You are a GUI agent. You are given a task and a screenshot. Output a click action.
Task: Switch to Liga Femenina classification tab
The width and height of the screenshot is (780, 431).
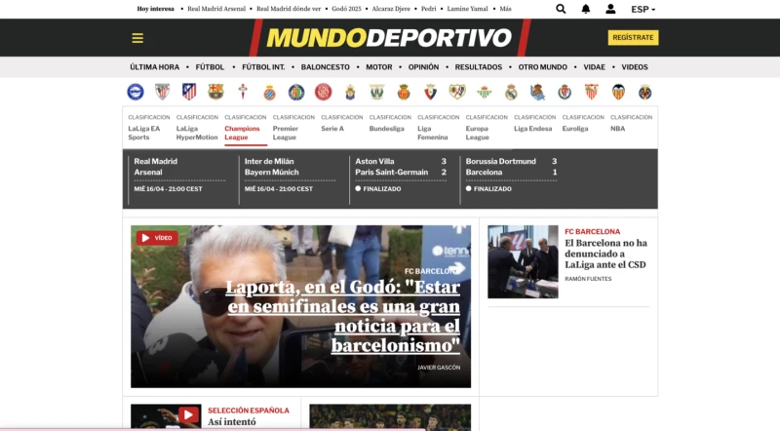(438, 128)
